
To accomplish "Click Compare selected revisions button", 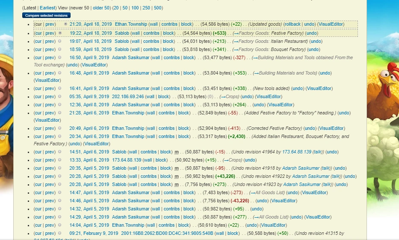I will pyautogui.click(x=46, y=15).
